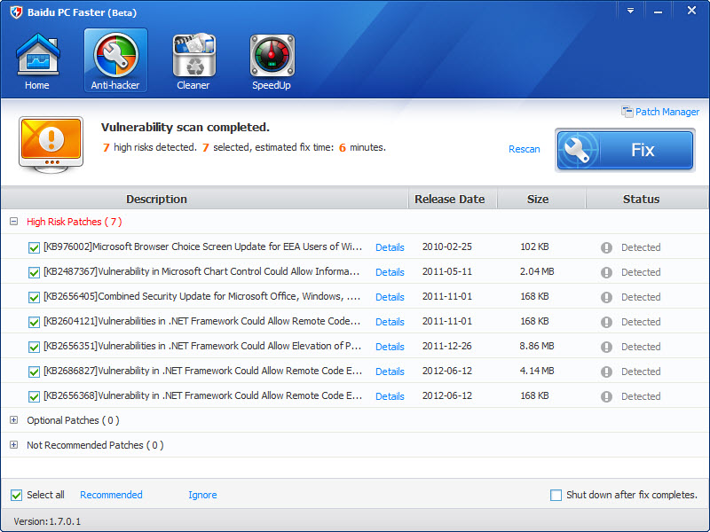Click the Detected status icon for KB2487367
Screen dimensions: 710x532
click(x=606, y=272)
